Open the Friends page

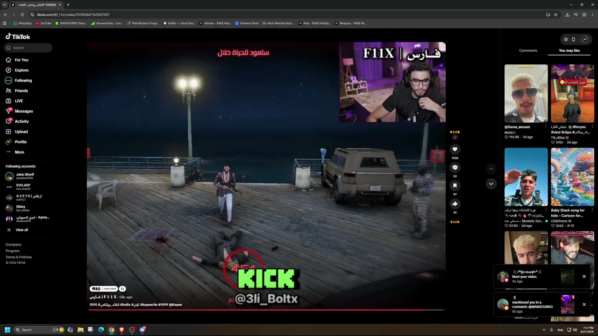(x=17, y=91)
